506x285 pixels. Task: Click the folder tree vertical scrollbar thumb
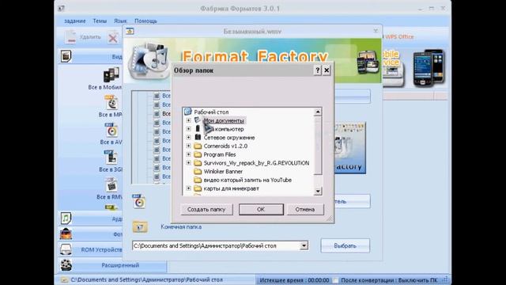tap(318, 146)
